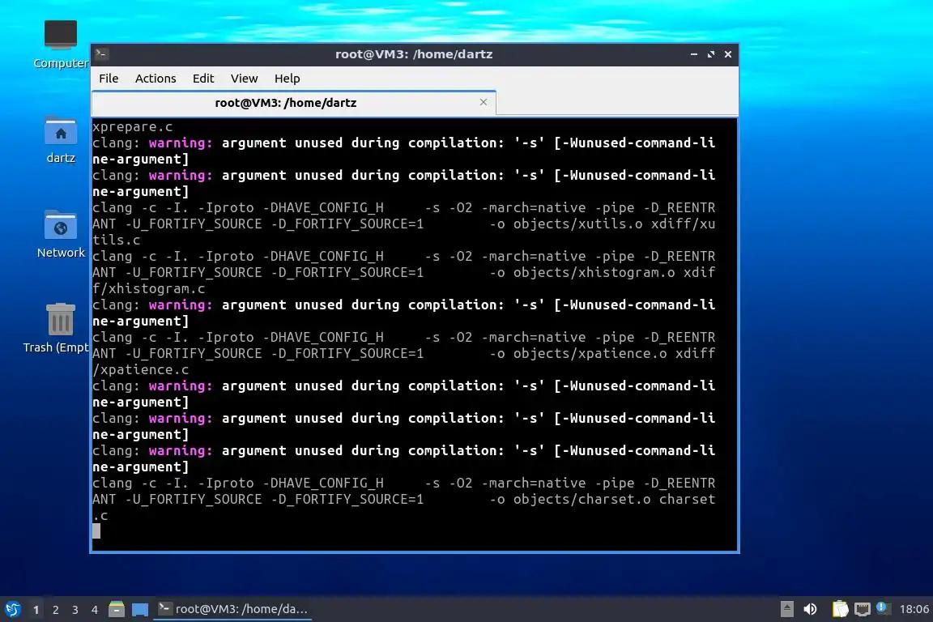Open the Edit menu
Viewport: 933px width, 622px height.
(x=203, y=79)
